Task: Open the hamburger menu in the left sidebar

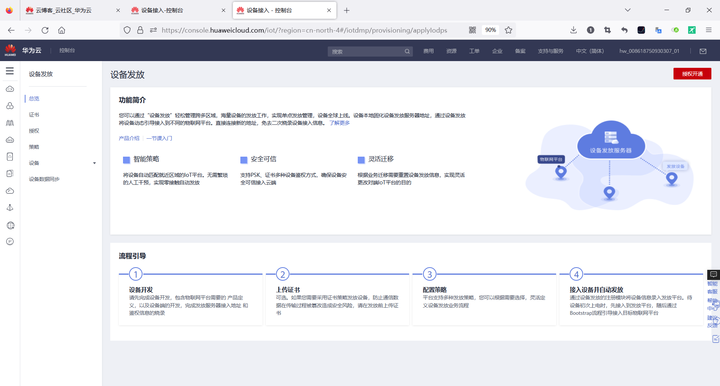Action: click(x=10, y=71)
